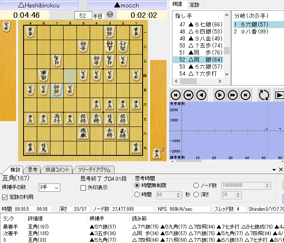Screen dimensions: 284x243
Task: Click the evaluation graph marker near move 52
Action: point(267,129)
